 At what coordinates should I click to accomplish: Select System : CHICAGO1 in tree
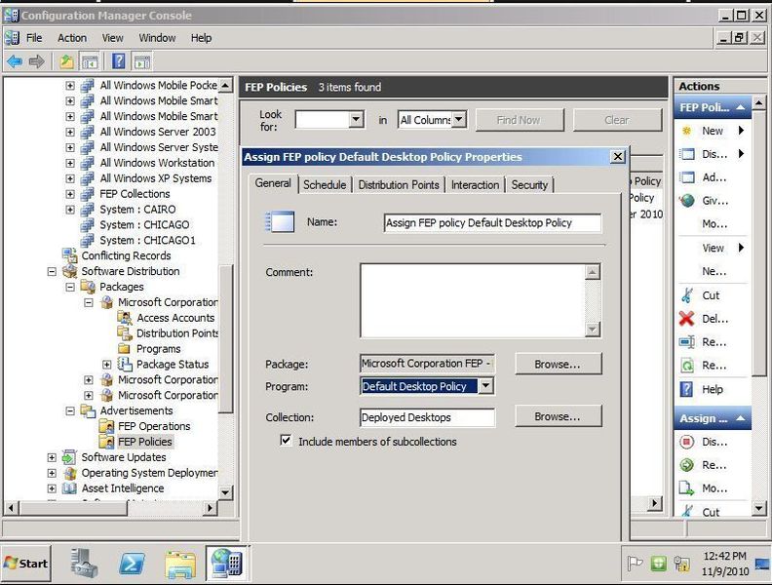click(x=147, y=240)
